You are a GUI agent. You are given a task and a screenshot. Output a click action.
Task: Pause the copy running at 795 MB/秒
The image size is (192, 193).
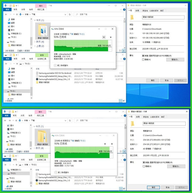(x=104, y=37)
